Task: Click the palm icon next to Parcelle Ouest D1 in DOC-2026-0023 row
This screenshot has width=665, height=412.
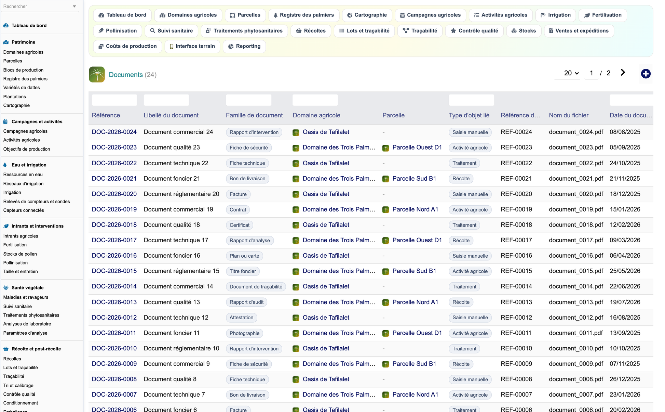Action: point(385,148)
